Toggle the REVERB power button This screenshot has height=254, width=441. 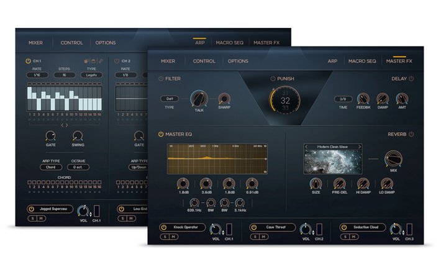[x=411, y=134]
